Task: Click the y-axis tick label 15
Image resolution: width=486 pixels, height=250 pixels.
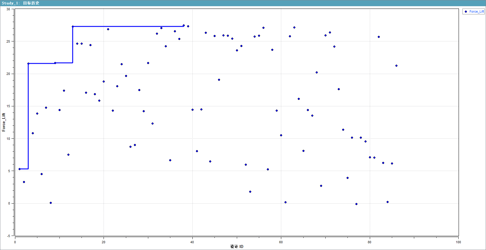Action: click(8, 106)
